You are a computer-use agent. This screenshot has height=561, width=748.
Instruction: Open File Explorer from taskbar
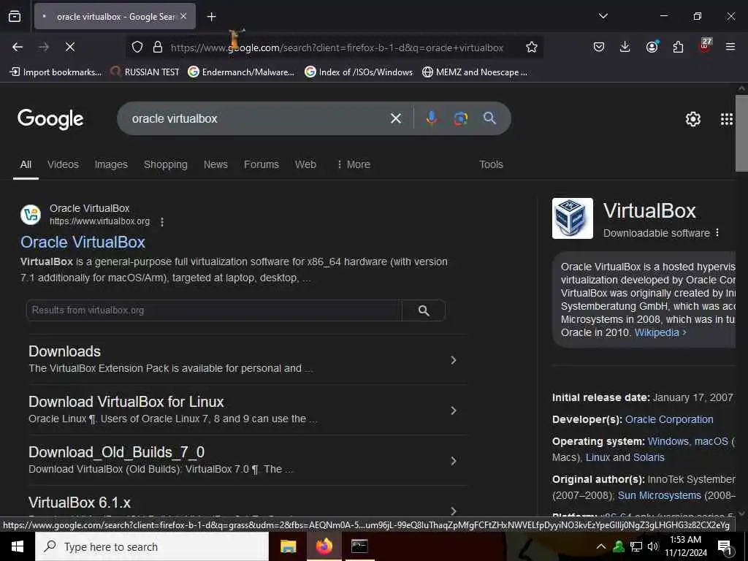coord(288,546)
